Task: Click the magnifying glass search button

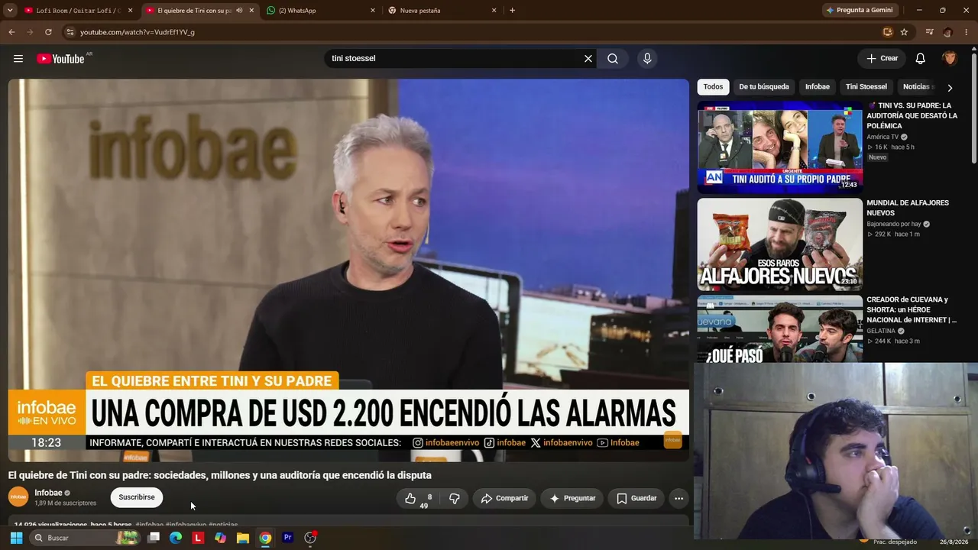Action: pyautogui.click(x=613, y=59)
